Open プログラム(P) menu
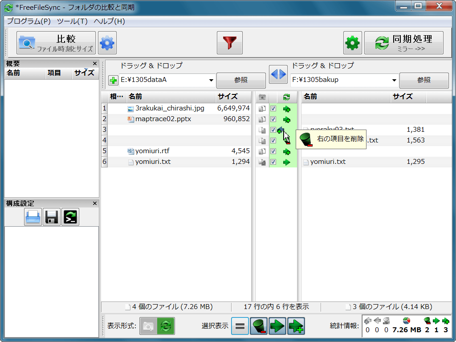Viewport: 456px width, 342px height. (29, 21)
